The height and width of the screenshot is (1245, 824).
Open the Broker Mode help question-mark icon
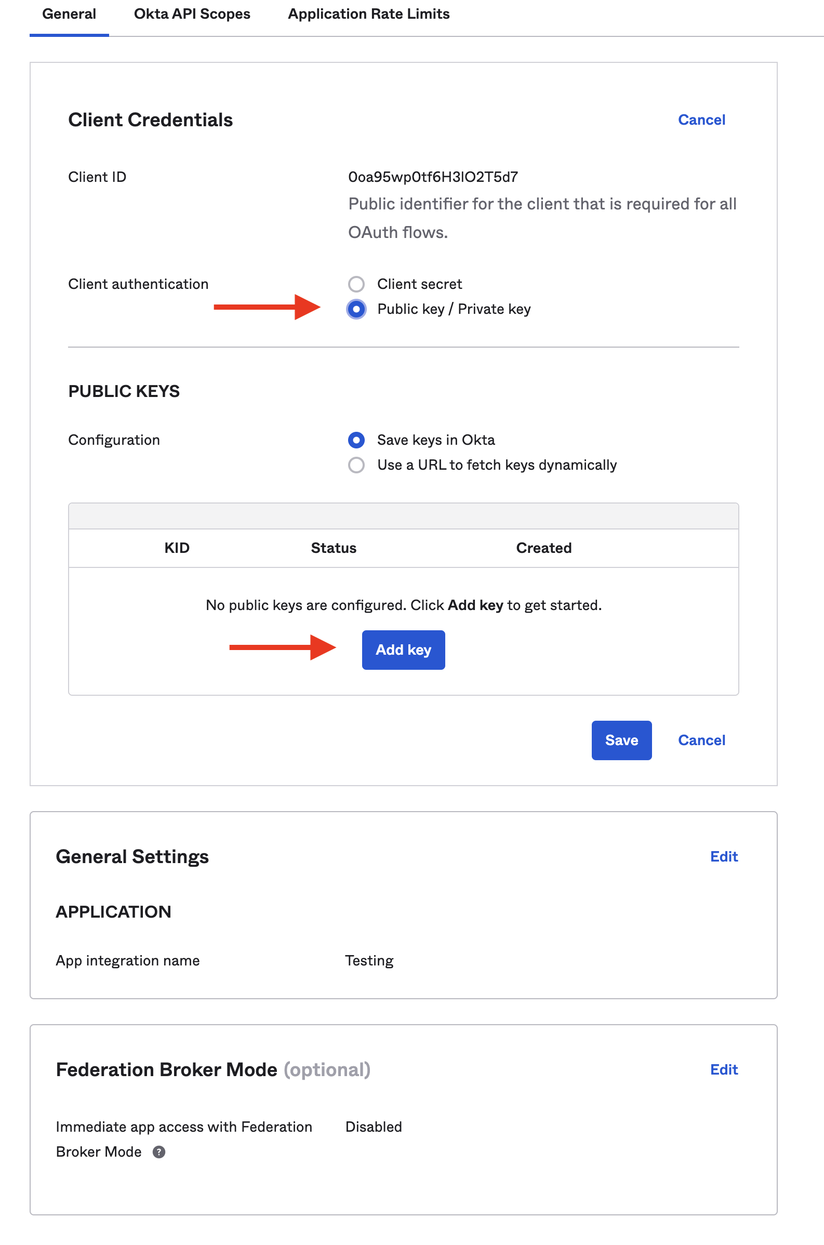158,1151
